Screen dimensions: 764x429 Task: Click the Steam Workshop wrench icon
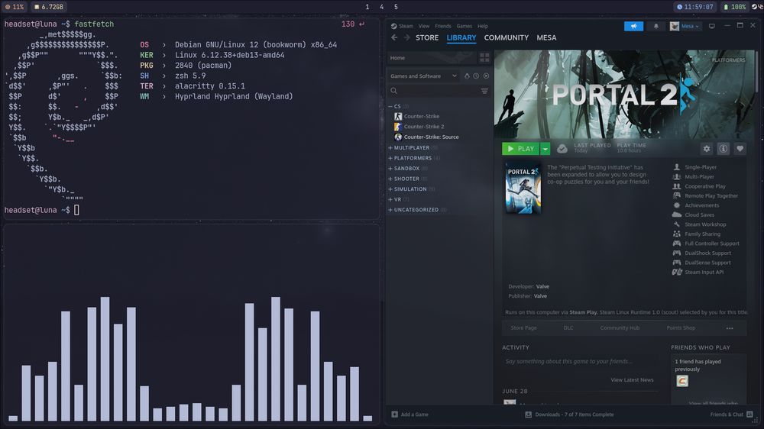click(677, 224)
